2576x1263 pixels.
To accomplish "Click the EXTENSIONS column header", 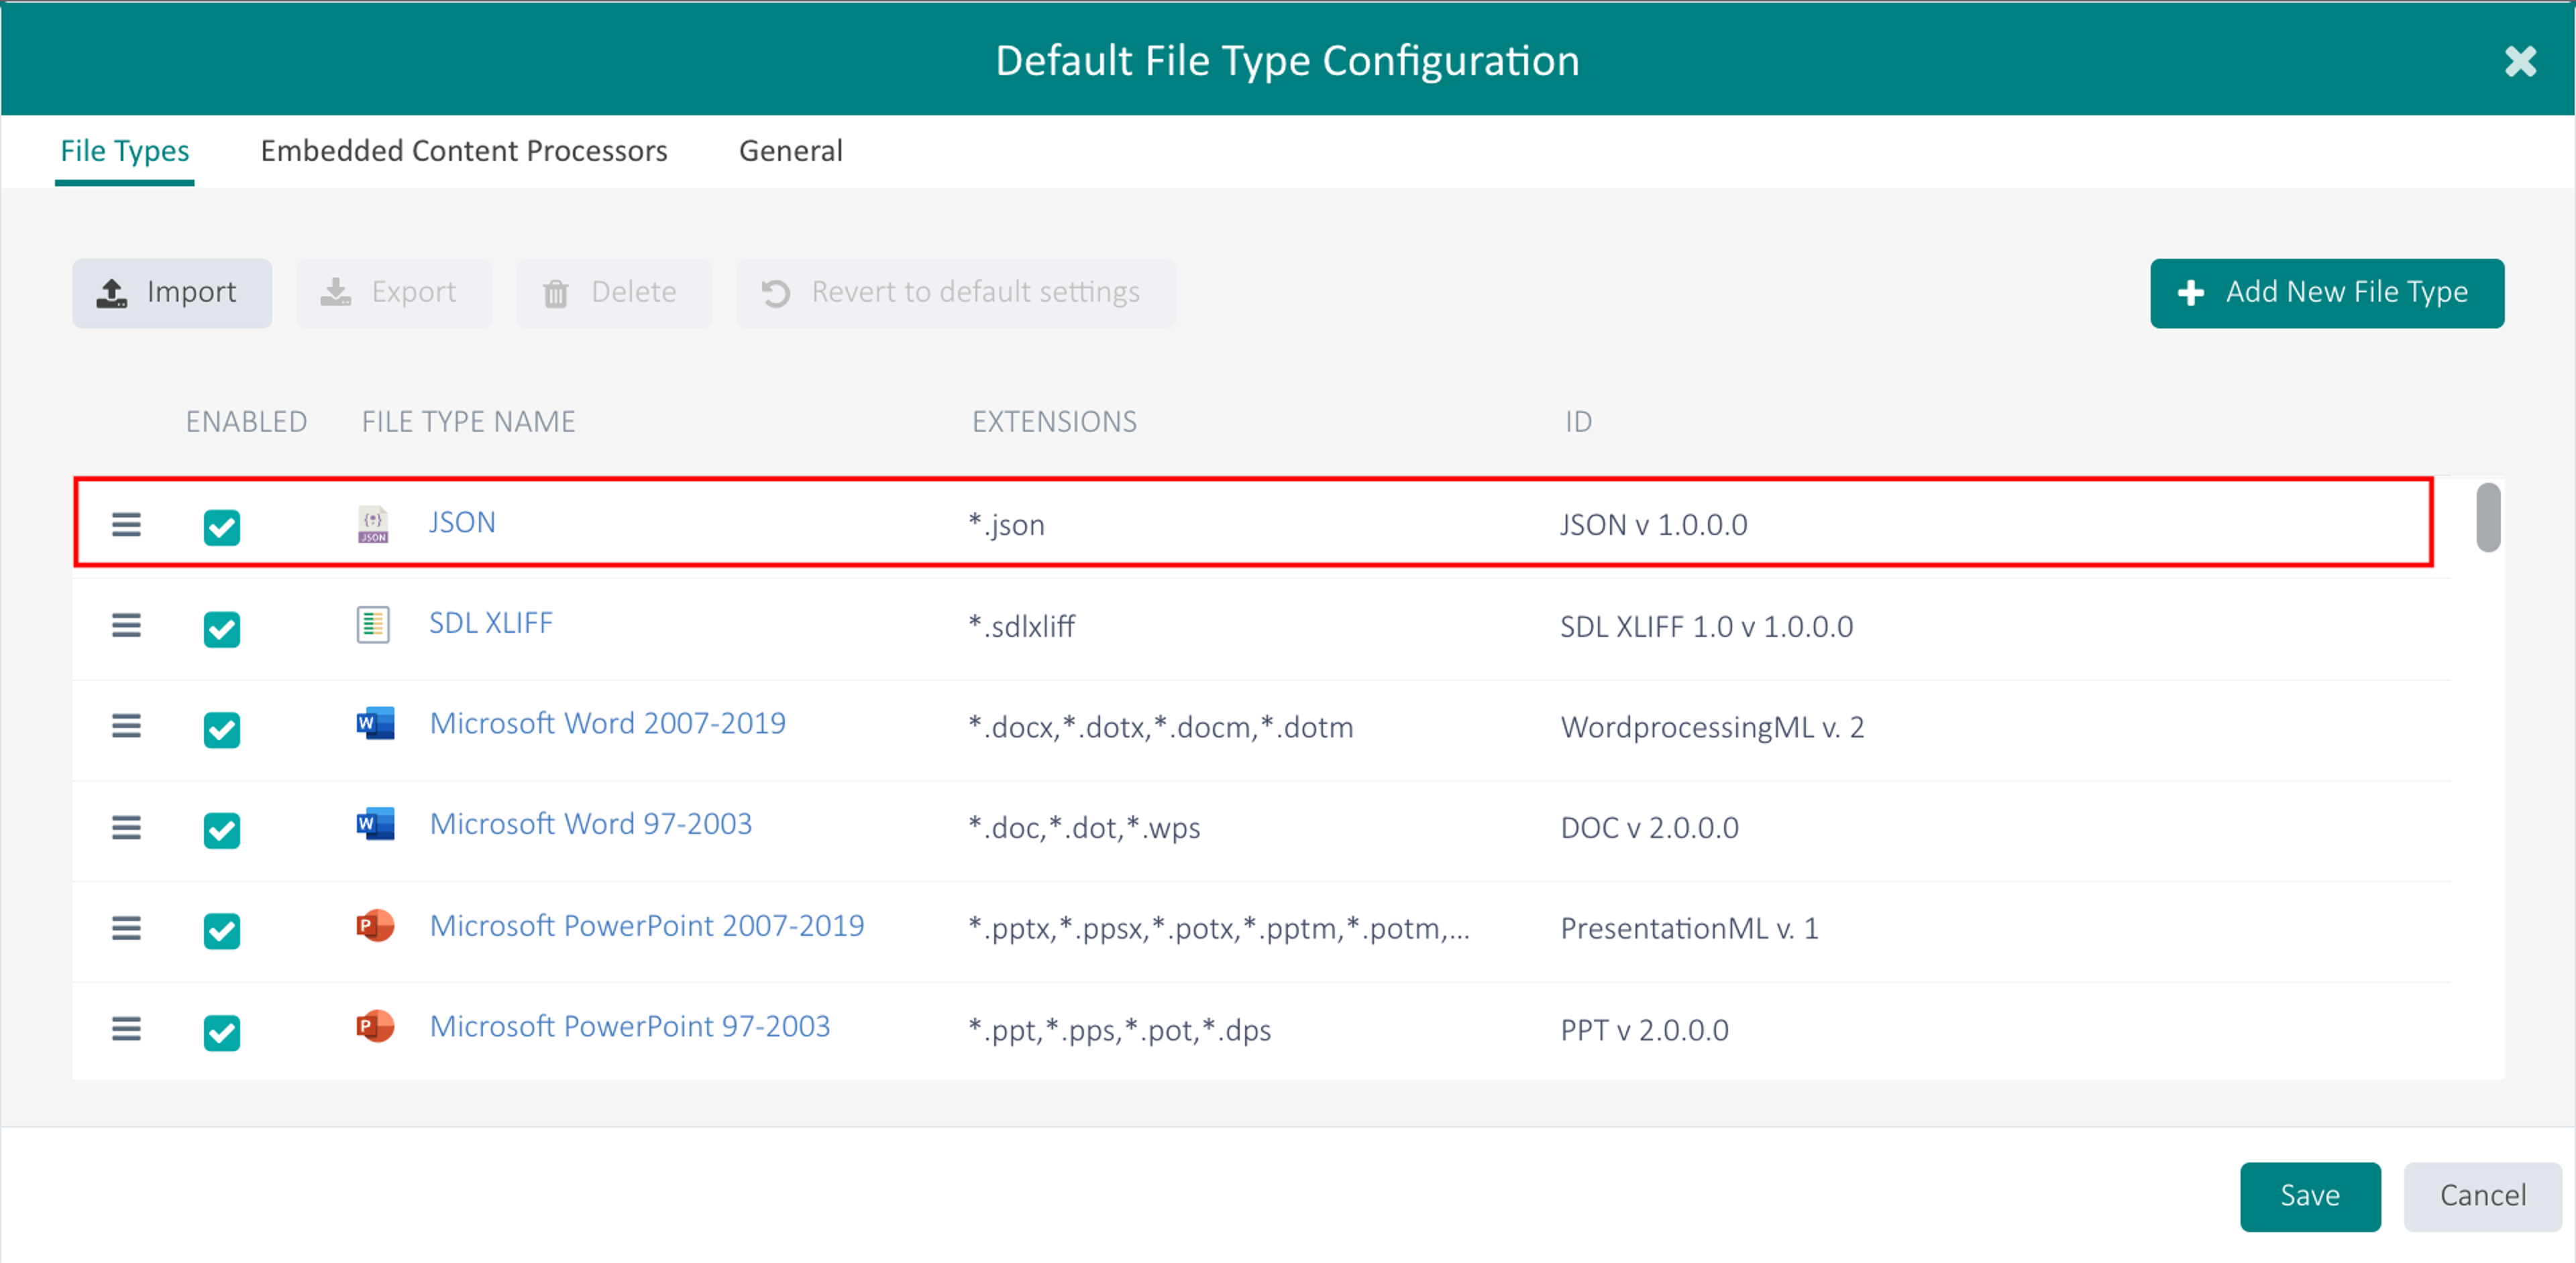I will coord(1054,422).
